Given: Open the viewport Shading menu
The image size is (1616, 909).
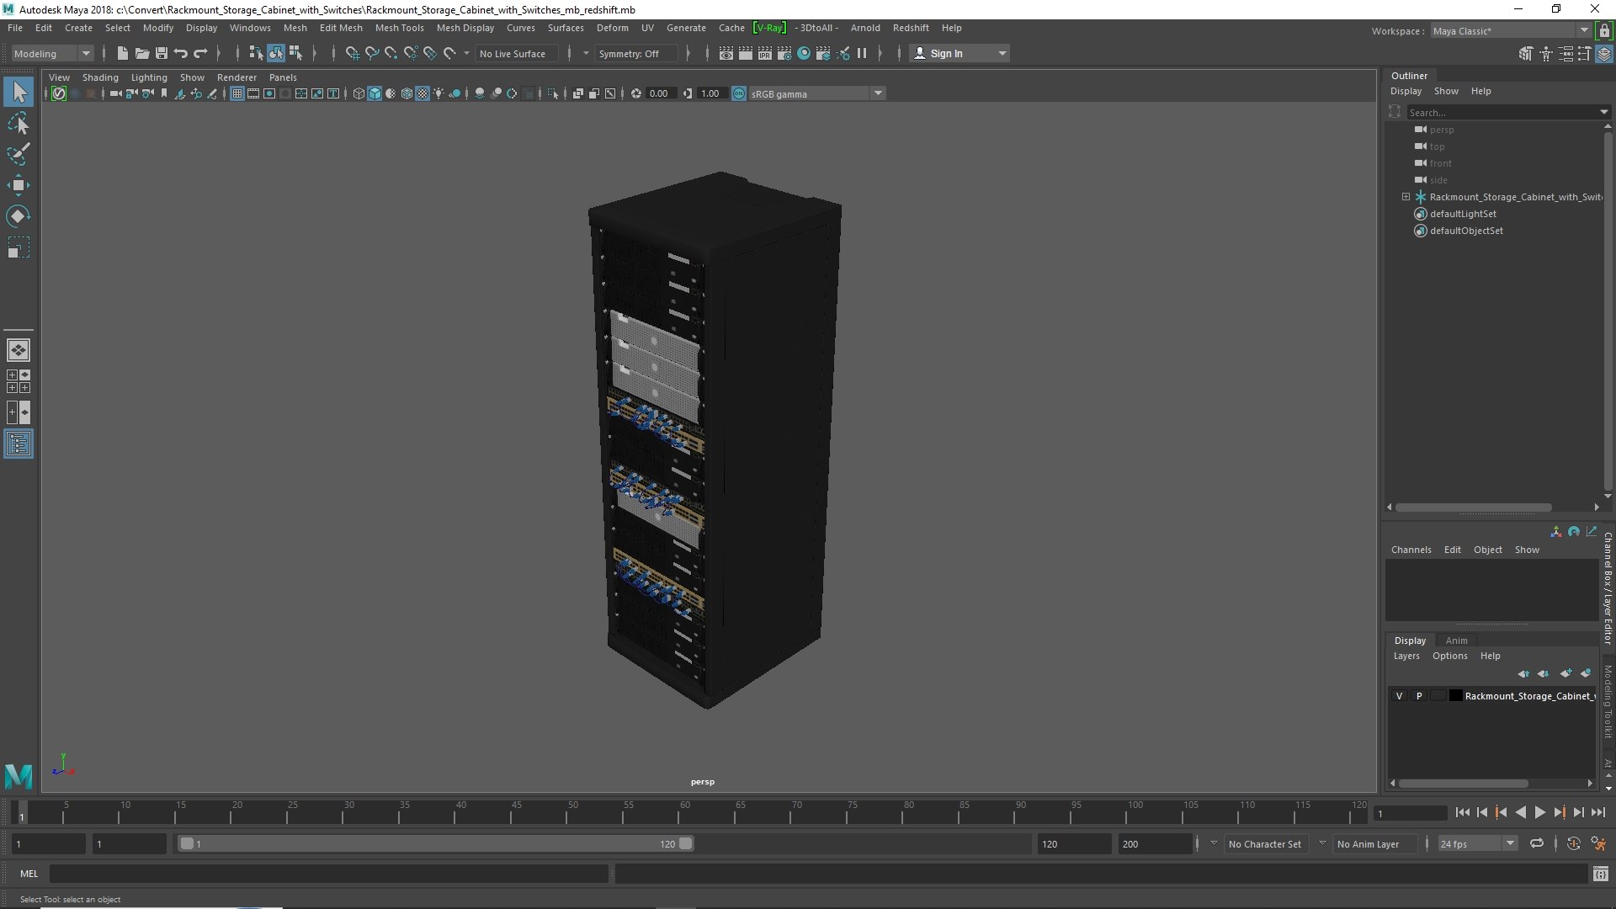Looking at the screenshot, I should pos(100,77).
